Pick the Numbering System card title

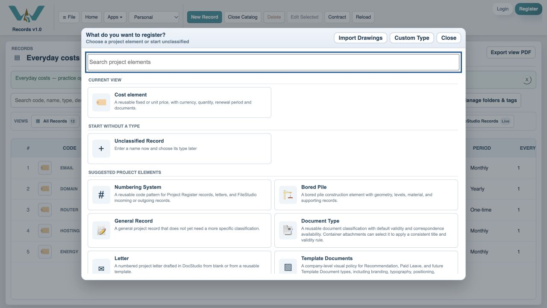[138, 187]
